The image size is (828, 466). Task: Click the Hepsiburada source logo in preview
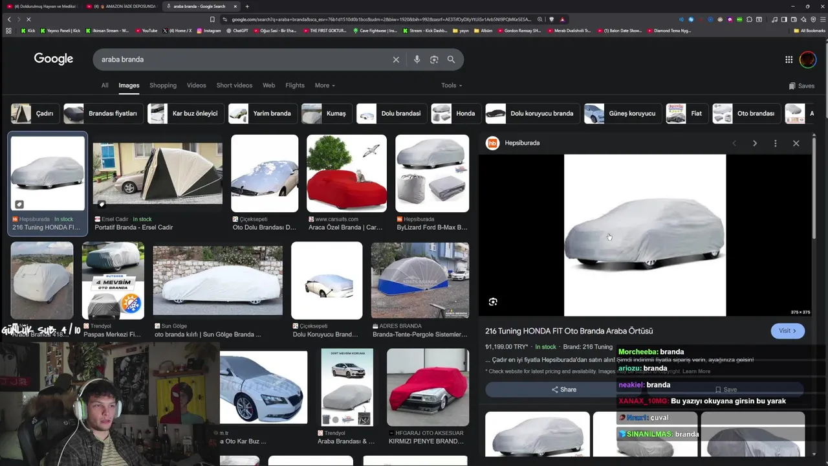click(x=493, y=143)
